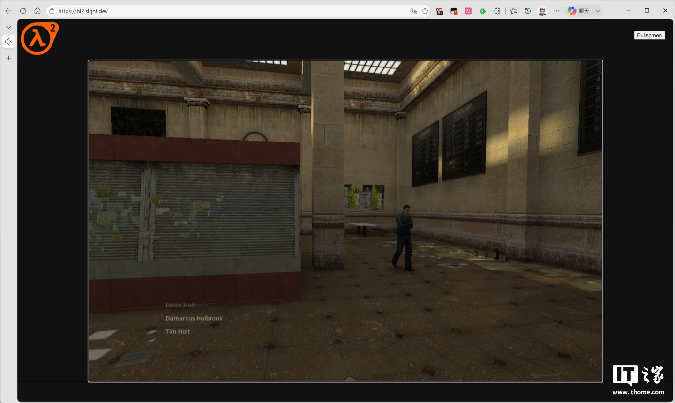This screenshot has width=675, height=403.
Task: Open the user profile avatar
Action: (542, 11)
